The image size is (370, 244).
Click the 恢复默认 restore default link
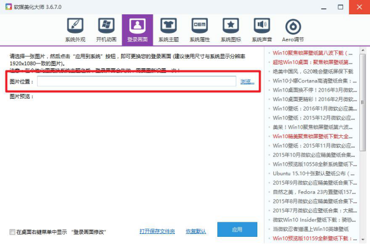click(196, 231)
